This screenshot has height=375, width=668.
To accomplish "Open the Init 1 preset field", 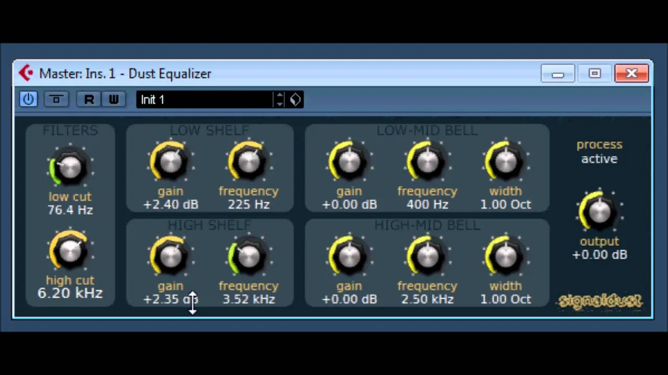I will 205,99.
